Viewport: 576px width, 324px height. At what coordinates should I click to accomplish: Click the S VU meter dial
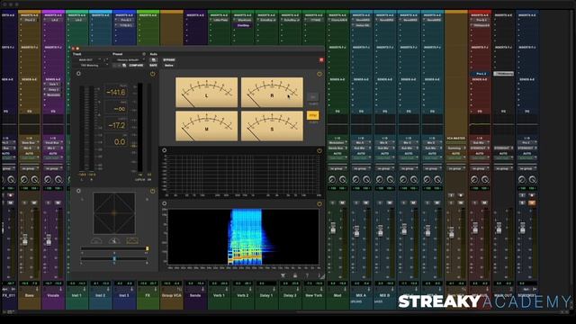(272, 126)
